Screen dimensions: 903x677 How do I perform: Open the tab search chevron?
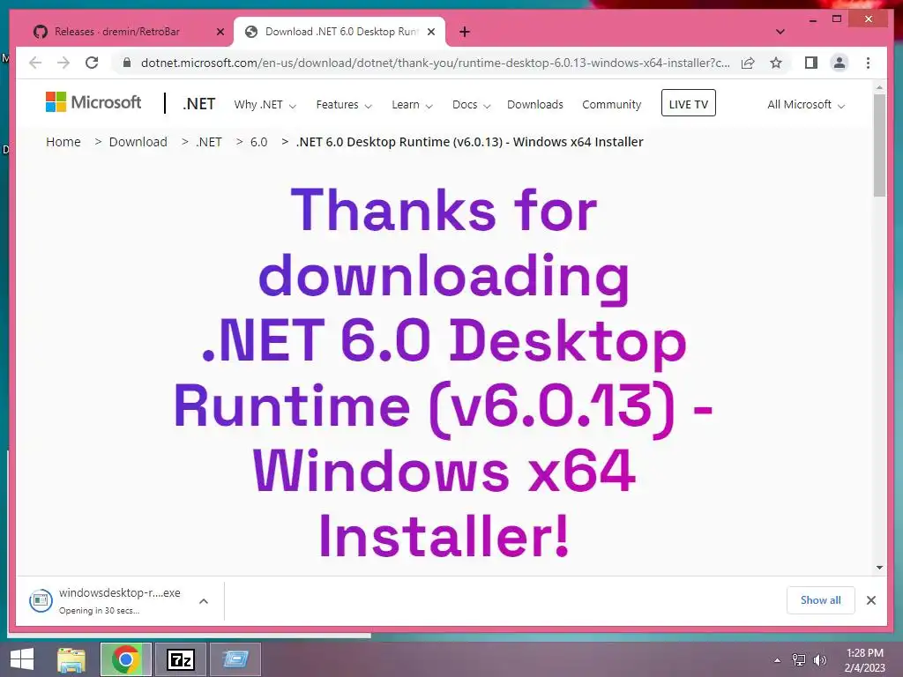tap(780, 32)
